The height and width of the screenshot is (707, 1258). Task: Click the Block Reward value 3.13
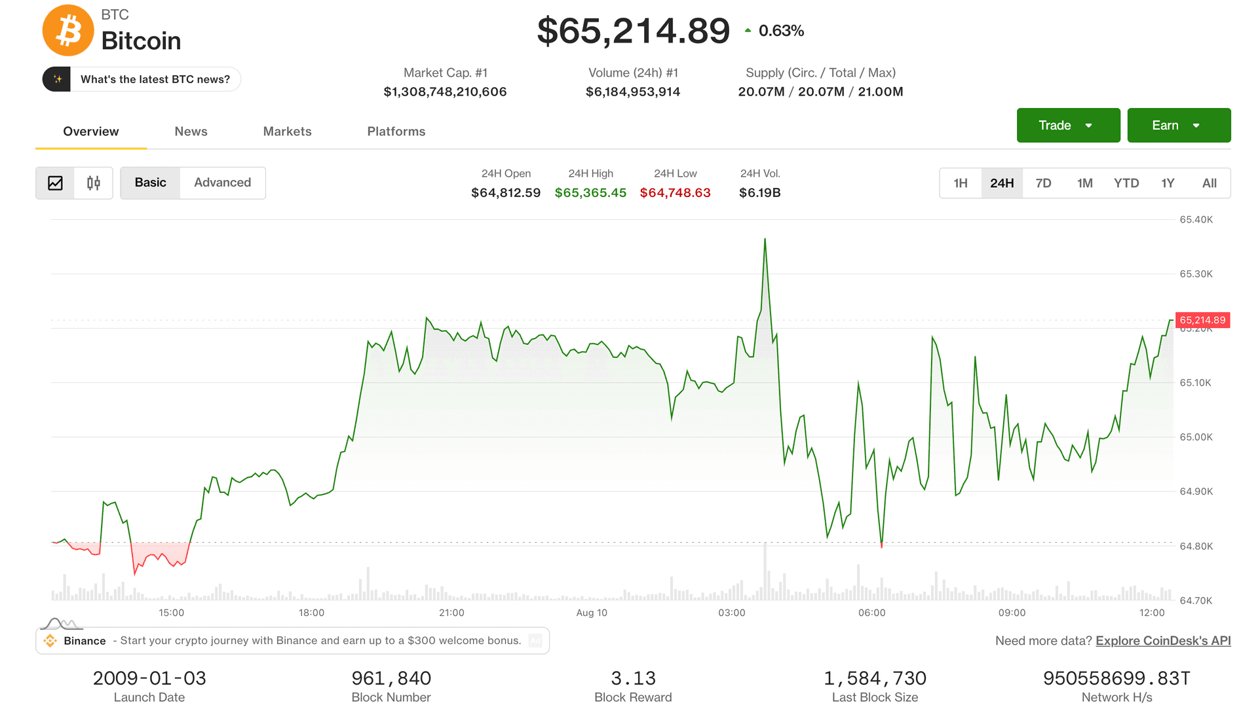[633, 678]
